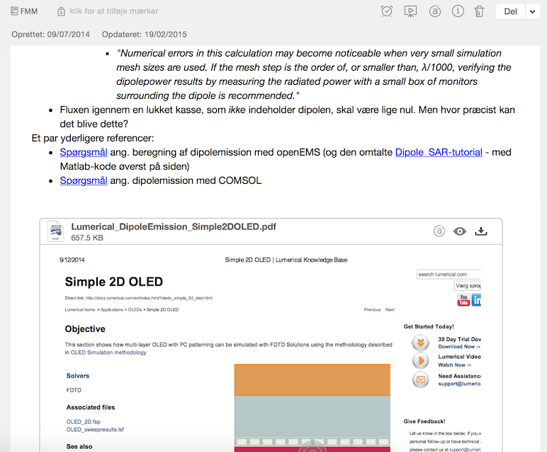Screen dimensions: 547x452
Task: Click the Give Feedback! heading
Action: 424,422
